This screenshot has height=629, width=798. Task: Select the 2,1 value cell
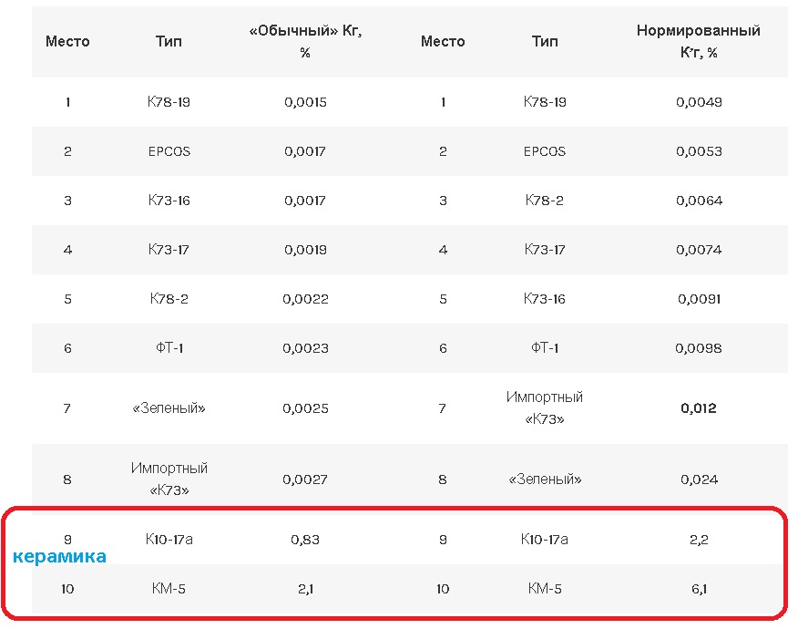click(305, 589)
